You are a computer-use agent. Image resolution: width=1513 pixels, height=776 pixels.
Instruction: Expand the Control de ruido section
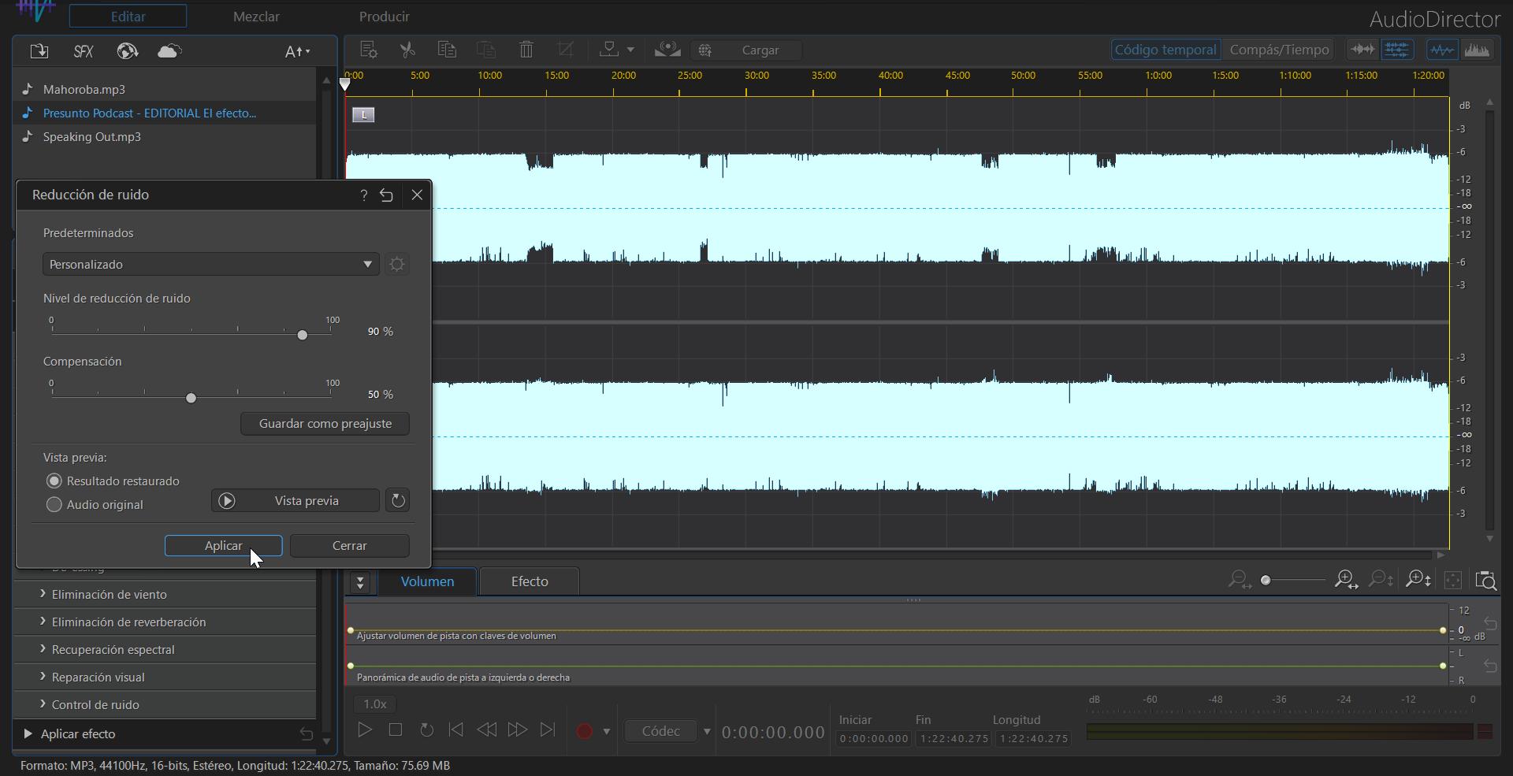pyautogui.click(x=95, y=705)
